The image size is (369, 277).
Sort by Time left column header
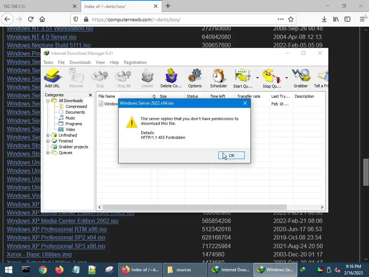click(222, 96)
